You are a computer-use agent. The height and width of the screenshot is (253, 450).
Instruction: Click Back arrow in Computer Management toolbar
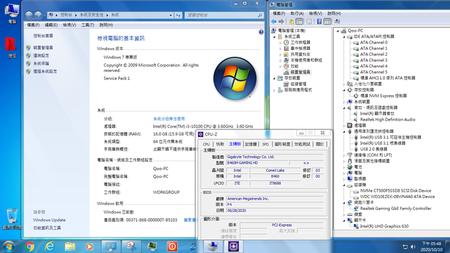click(274, 21)
